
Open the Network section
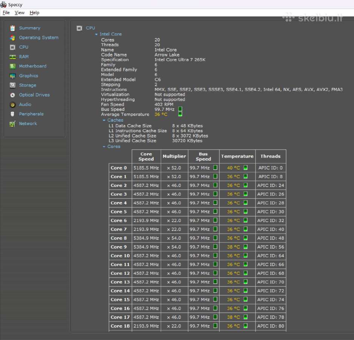coord(28,124)
